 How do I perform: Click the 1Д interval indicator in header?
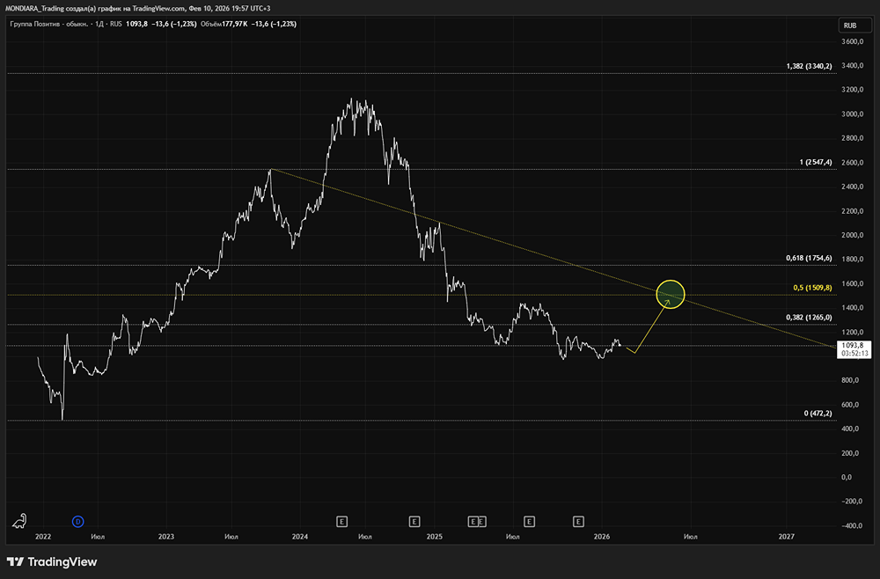pos(99,24)
